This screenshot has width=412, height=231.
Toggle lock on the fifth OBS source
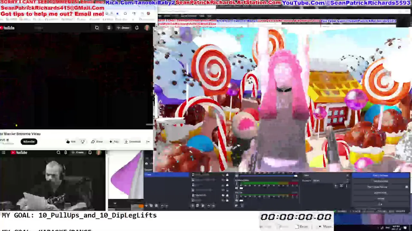pyautogui.click(x=227, y=195)
